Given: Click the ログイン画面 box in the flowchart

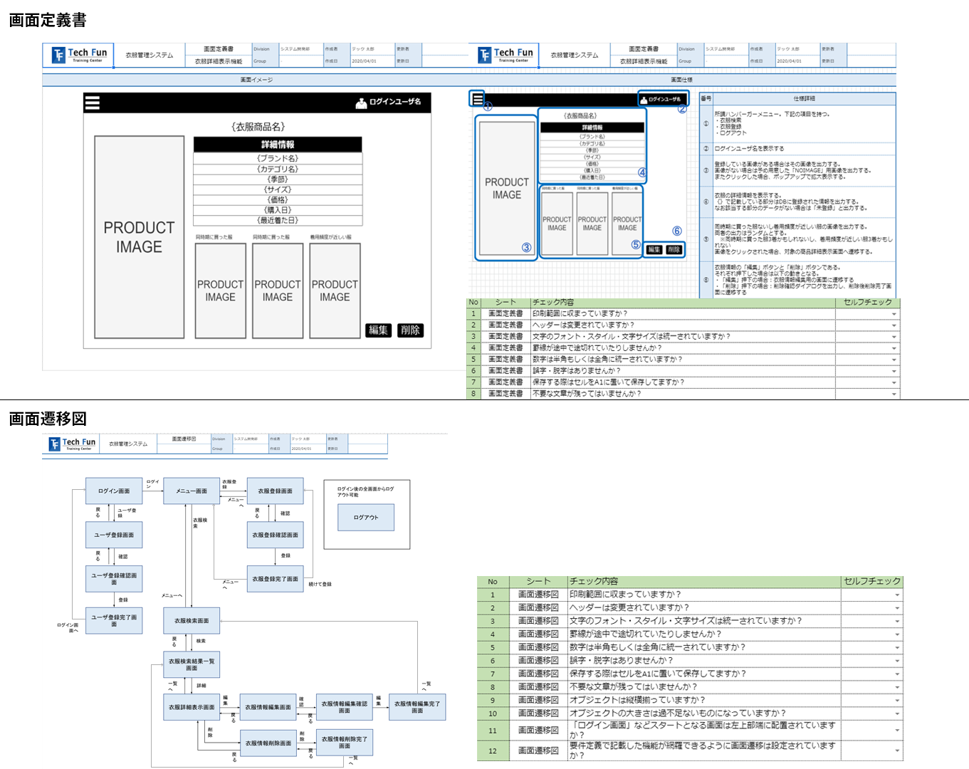Looking at the screenshot, I should (x=114, y=491).
